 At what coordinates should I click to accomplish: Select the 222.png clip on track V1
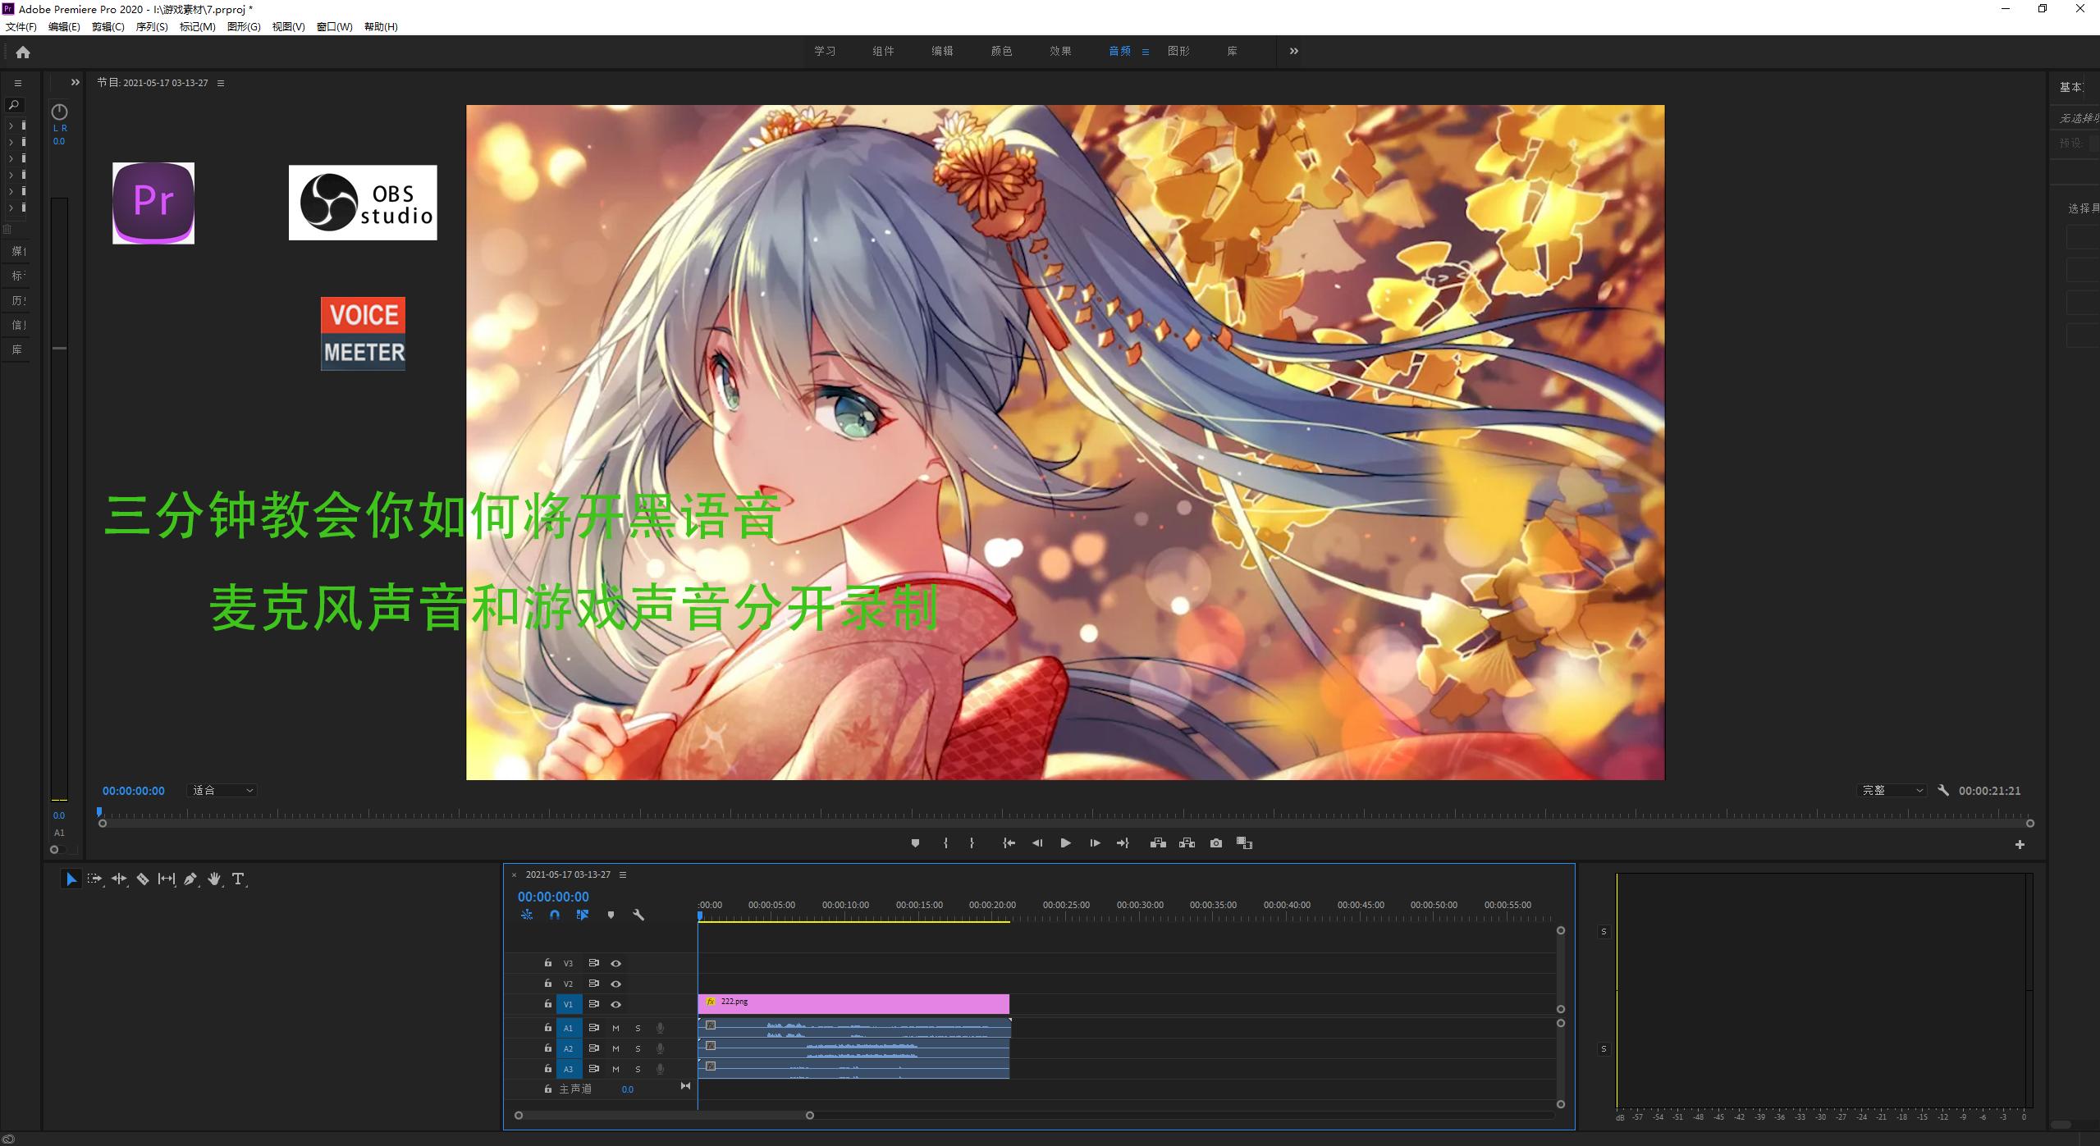click(853, 1002)
